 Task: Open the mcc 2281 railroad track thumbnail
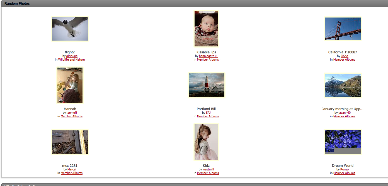click(70, 142)
